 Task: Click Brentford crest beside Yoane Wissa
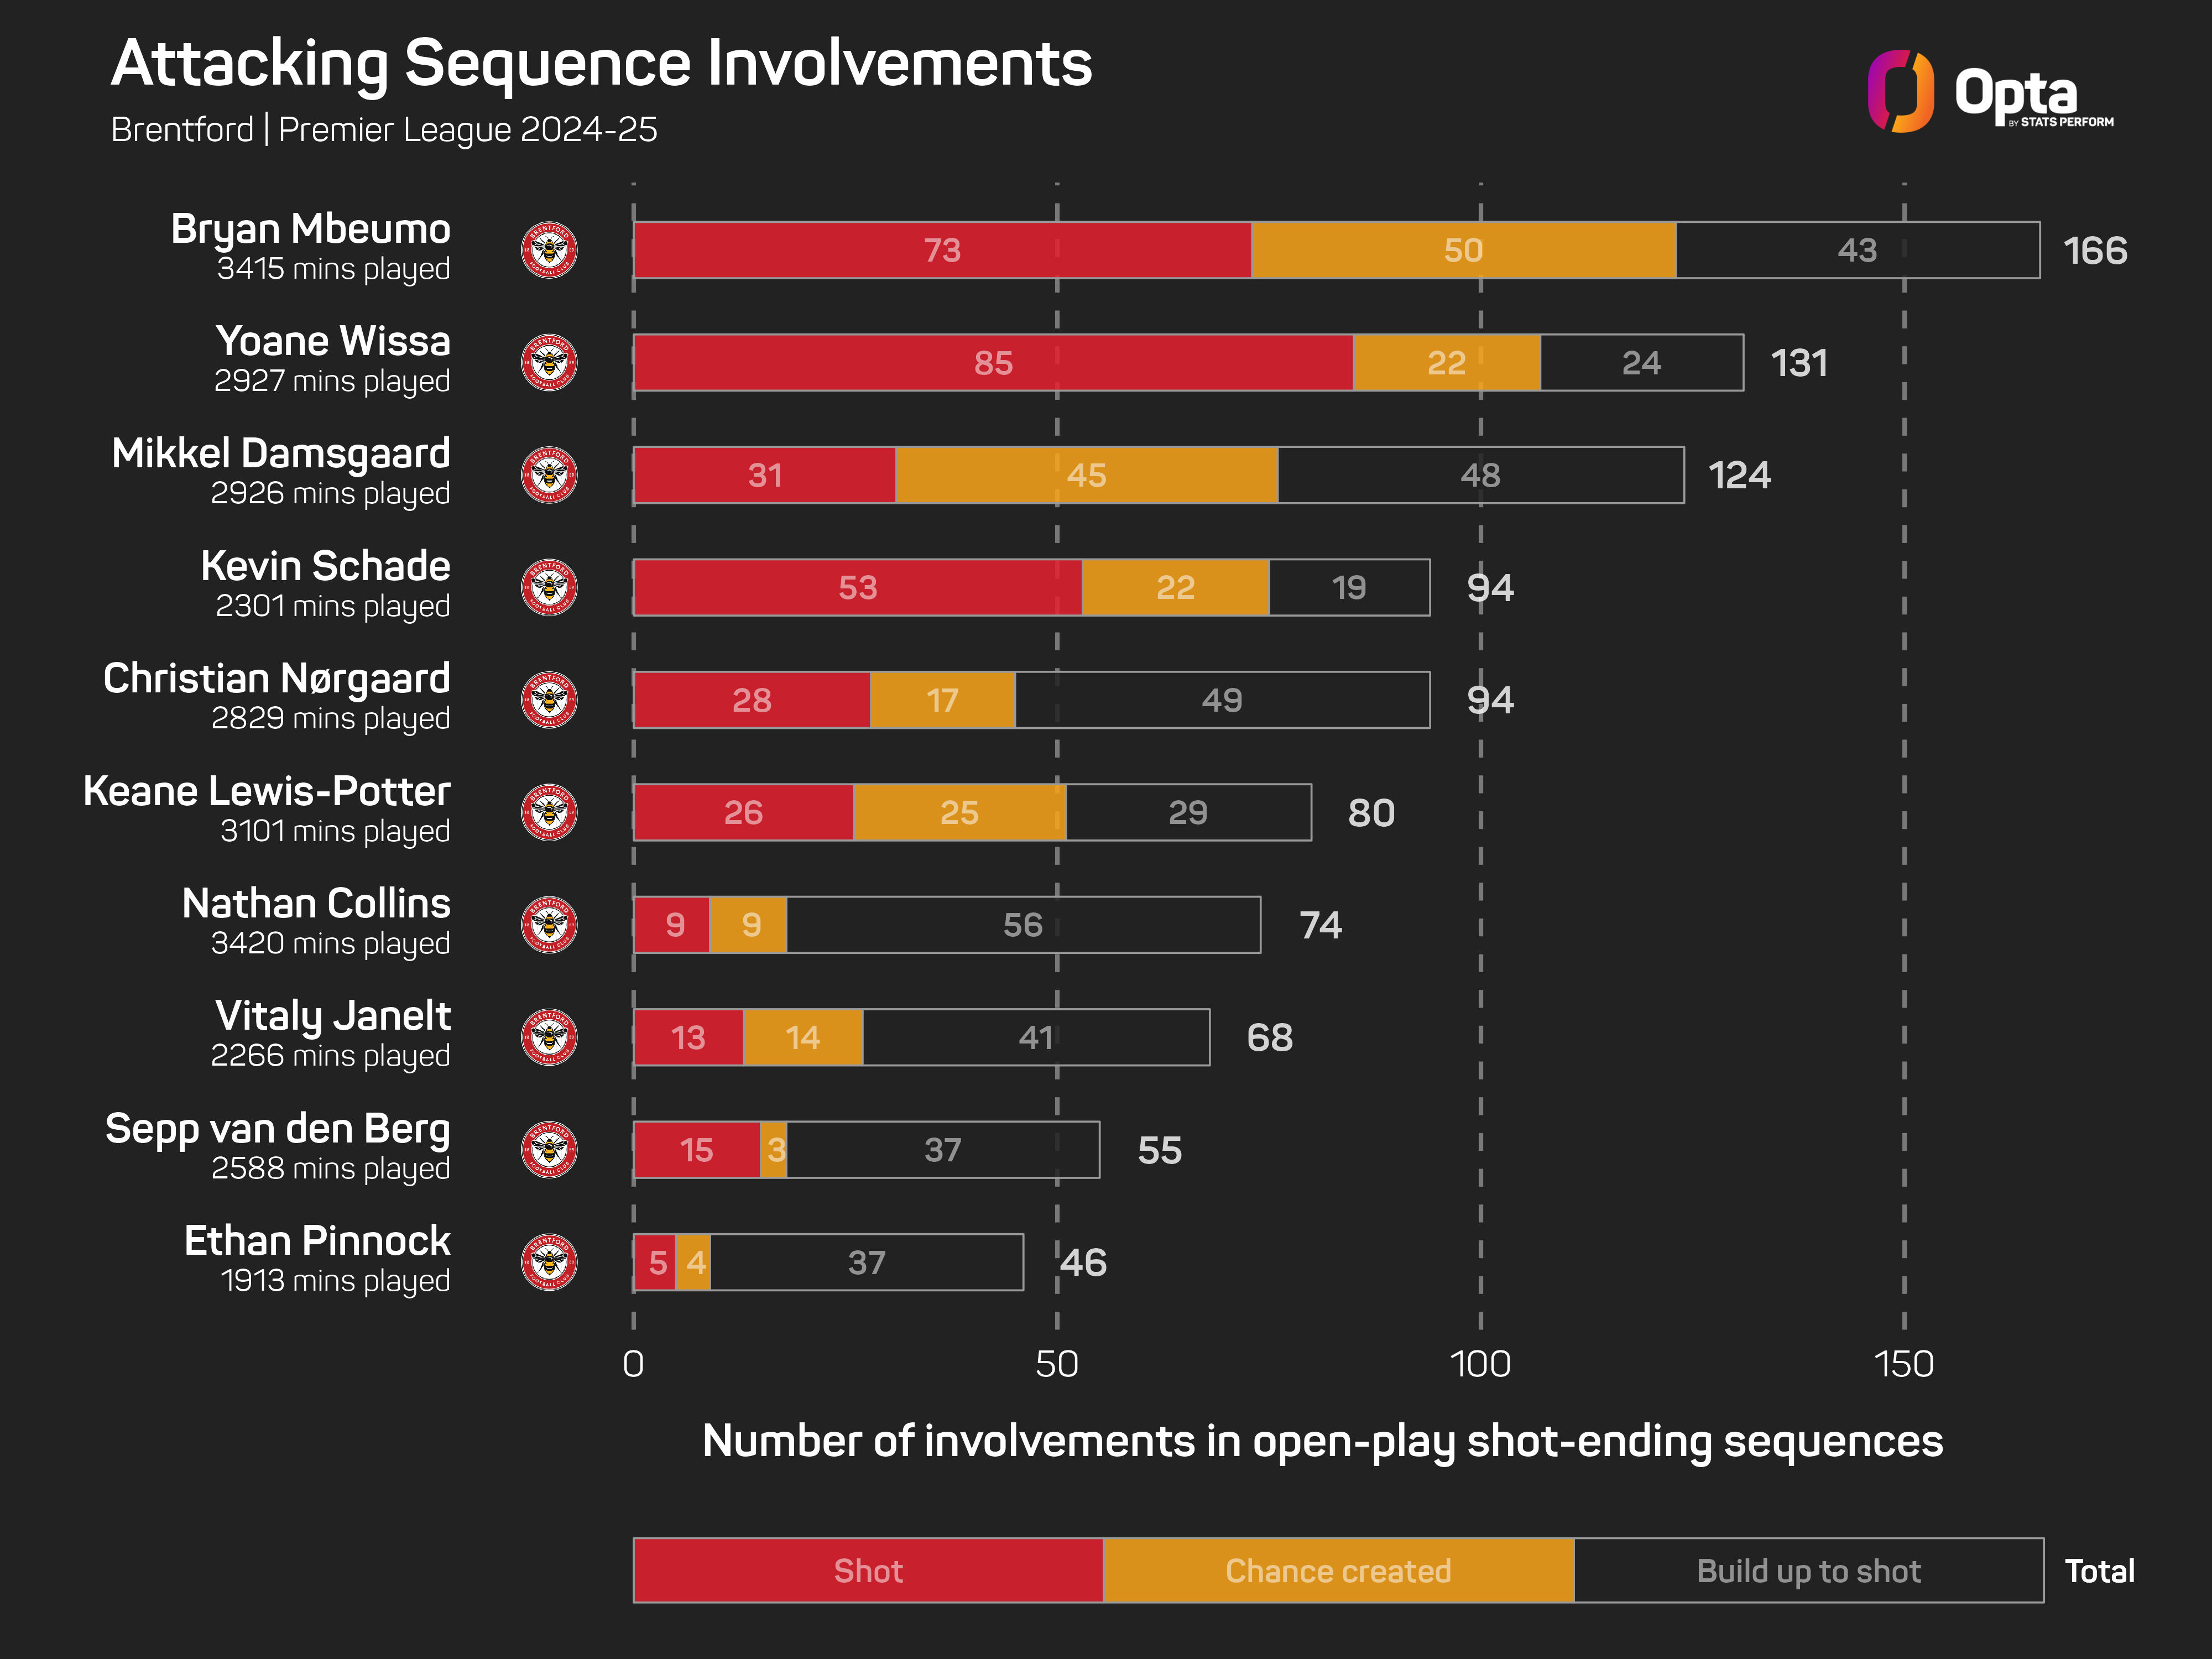coord(549,362)
